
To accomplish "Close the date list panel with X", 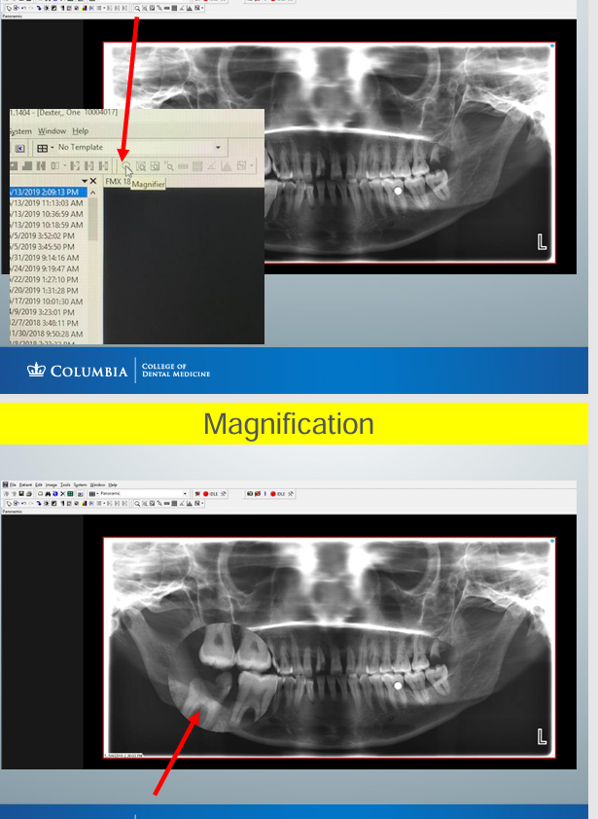I will point(93,181).
